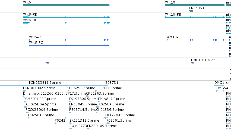Image resolution: width=231 pixels, height=130 pixels.
Task: Select the Wnt10 gene bar
Action: [x=195, y=5]
